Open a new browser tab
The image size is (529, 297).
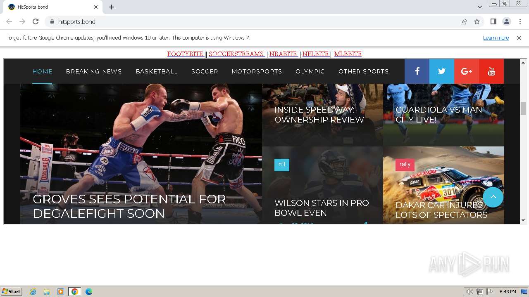click(x=112, y=7)
